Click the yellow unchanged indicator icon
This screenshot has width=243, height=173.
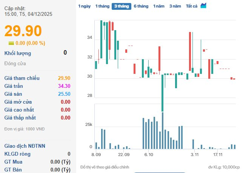pyautogui.click(x=11, y=43)
